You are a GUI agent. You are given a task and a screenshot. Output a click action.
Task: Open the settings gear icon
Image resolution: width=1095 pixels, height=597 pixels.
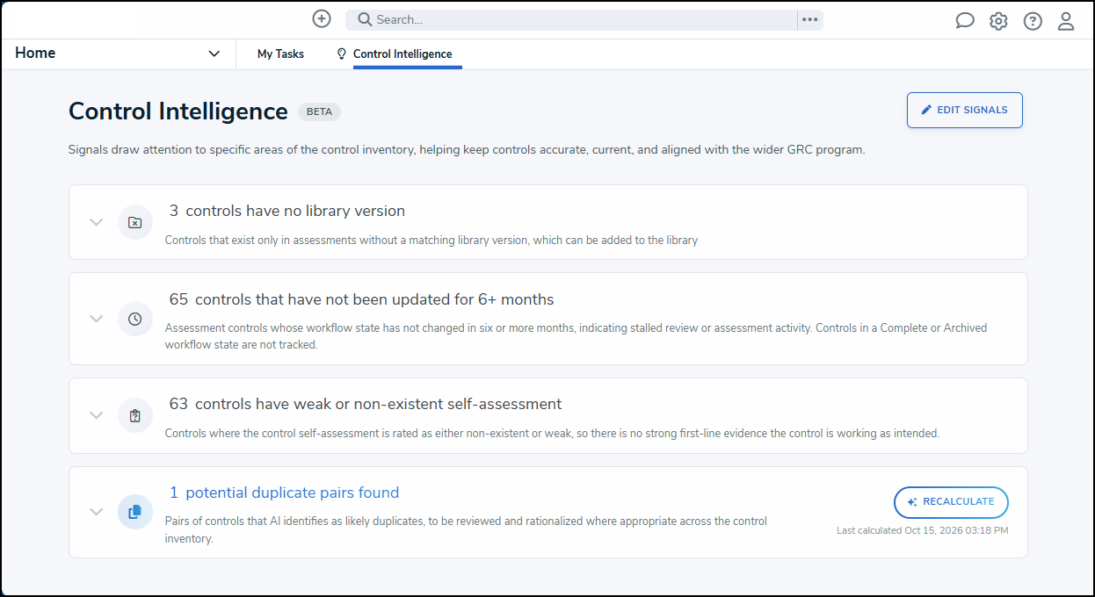click(998, 21)
